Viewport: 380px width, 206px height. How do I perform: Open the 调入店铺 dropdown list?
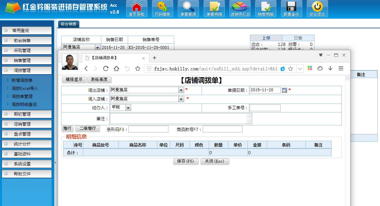(x=181, y=99)
